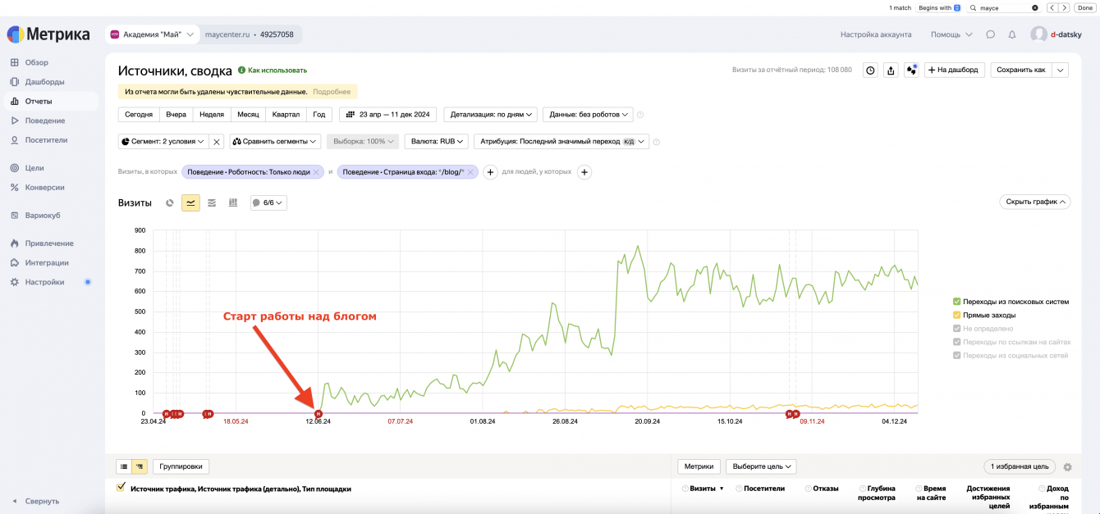Open 'Детализация: по дням' dropdown
The height and width of the screenshot is (514, 1100).
[490, 115]
